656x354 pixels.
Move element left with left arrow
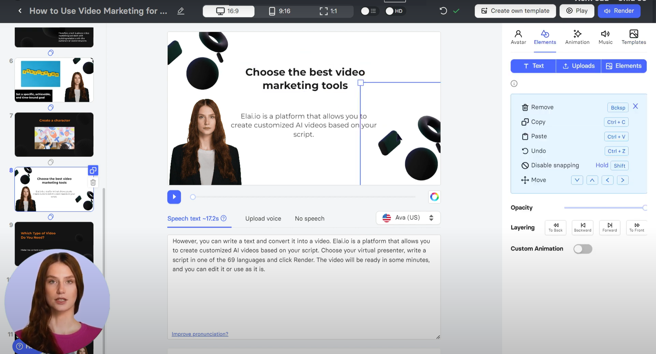pyautogui.click(x=607, y=180)
